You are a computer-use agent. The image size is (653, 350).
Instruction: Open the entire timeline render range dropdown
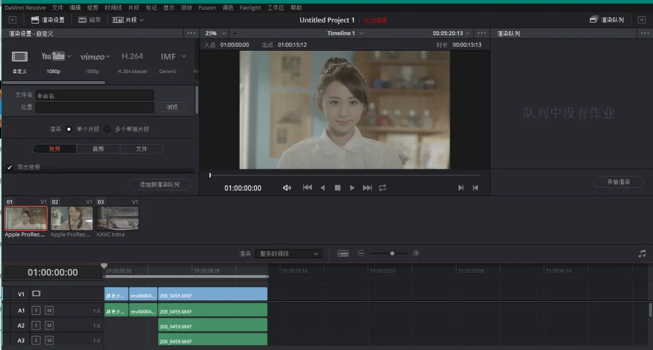pos(288,254)
